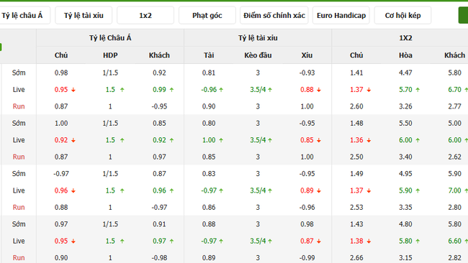Select the Euro Handicap tab
This screenshot has height=263, width=468.
341,15
